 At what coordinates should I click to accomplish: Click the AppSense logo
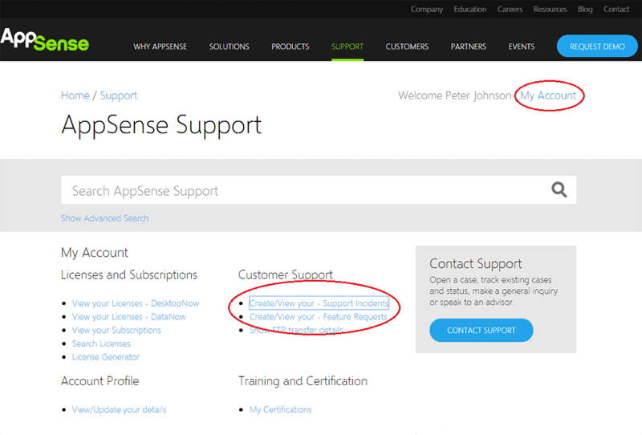coord(45,40)
